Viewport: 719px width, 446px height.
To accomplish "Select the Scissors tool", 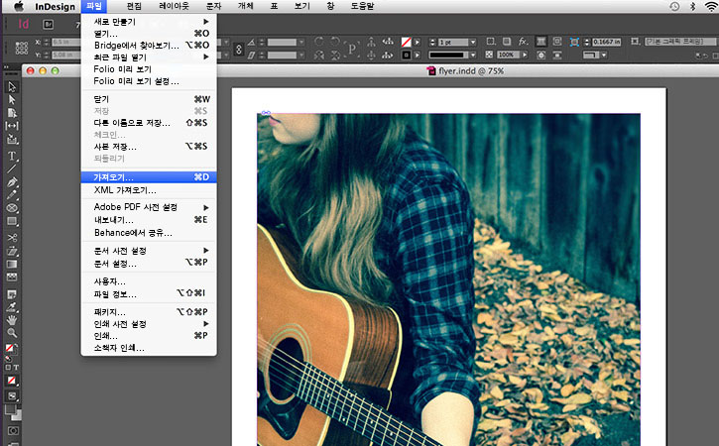I will [x=12, y=238].
